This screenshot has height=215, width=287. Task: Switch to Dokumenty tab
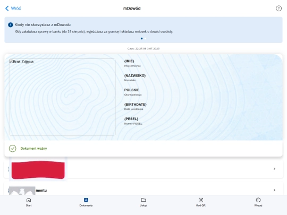tap(86, 202)
